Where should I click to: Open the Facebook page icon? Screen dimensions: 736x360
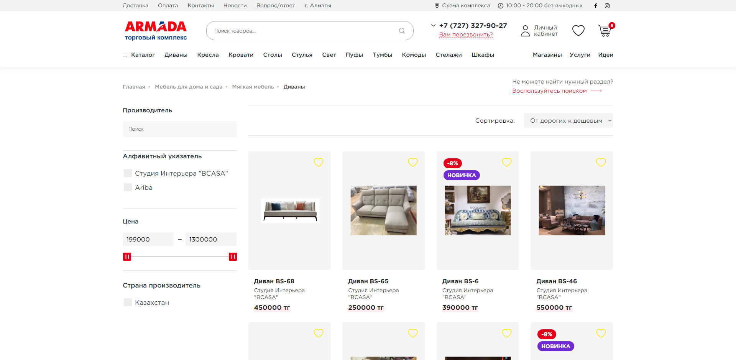tap(595, 6)
